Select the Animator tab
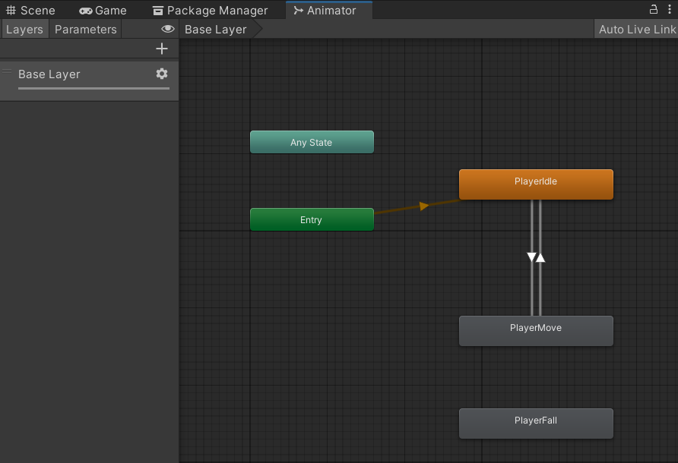 329,10
